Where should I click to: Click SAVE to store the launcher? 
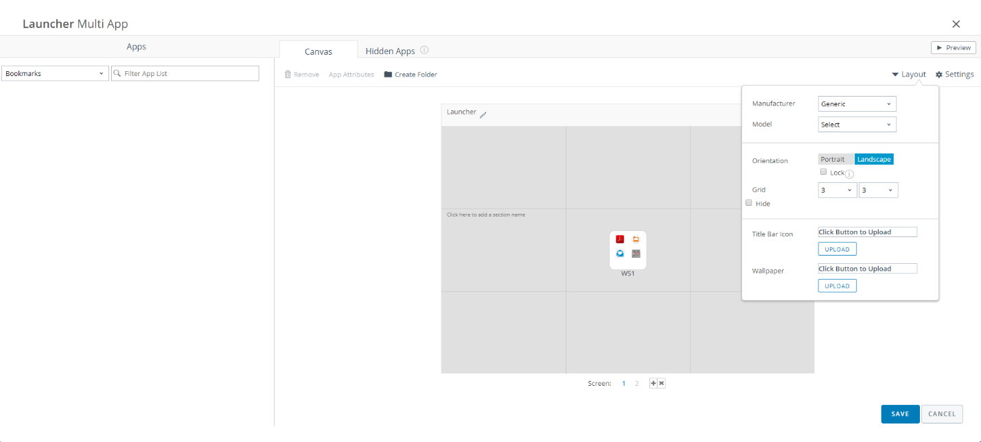900,414
